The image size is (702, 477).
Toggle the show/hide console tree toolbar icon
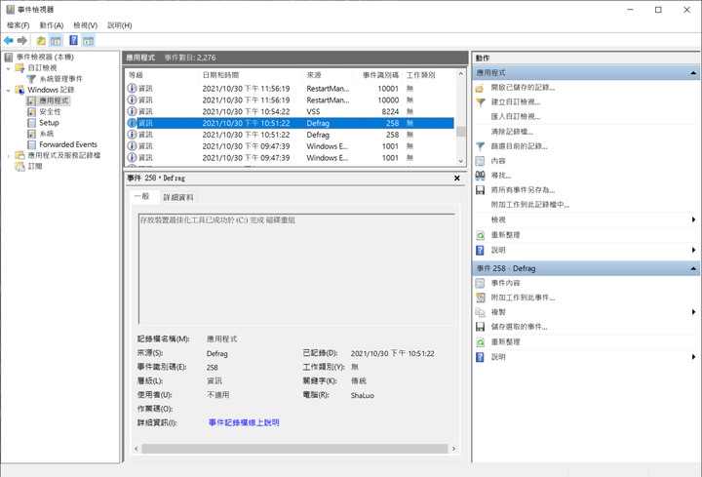click(56, 40)
